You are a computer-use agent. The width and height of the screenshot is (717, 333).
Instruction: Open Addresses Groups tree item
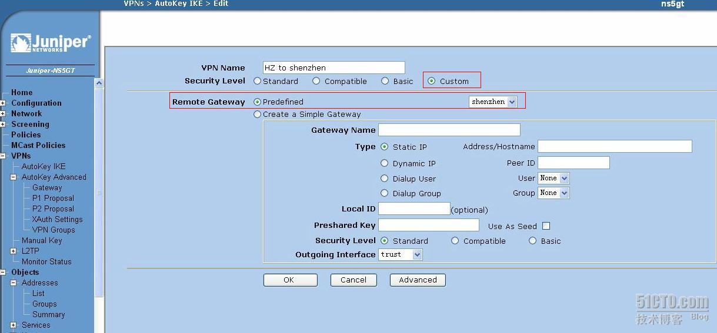coord(45,304)
